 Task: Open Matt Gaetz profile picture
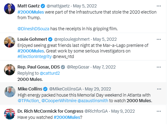(x=10, y=9)
